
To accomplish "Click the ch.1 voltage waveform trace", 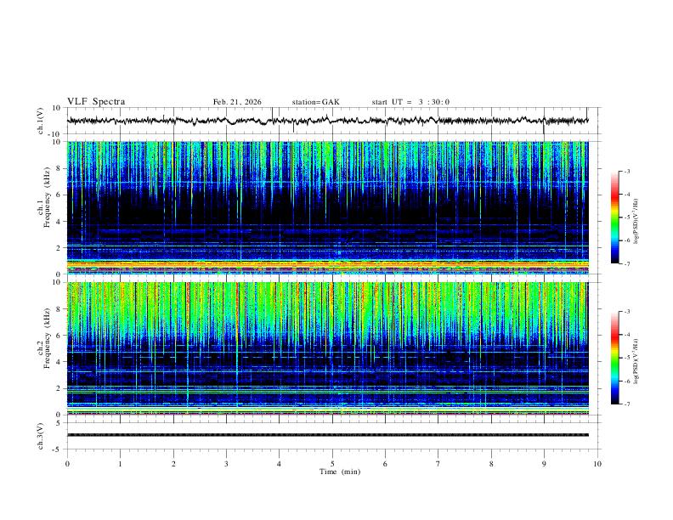I will [327, 121].
